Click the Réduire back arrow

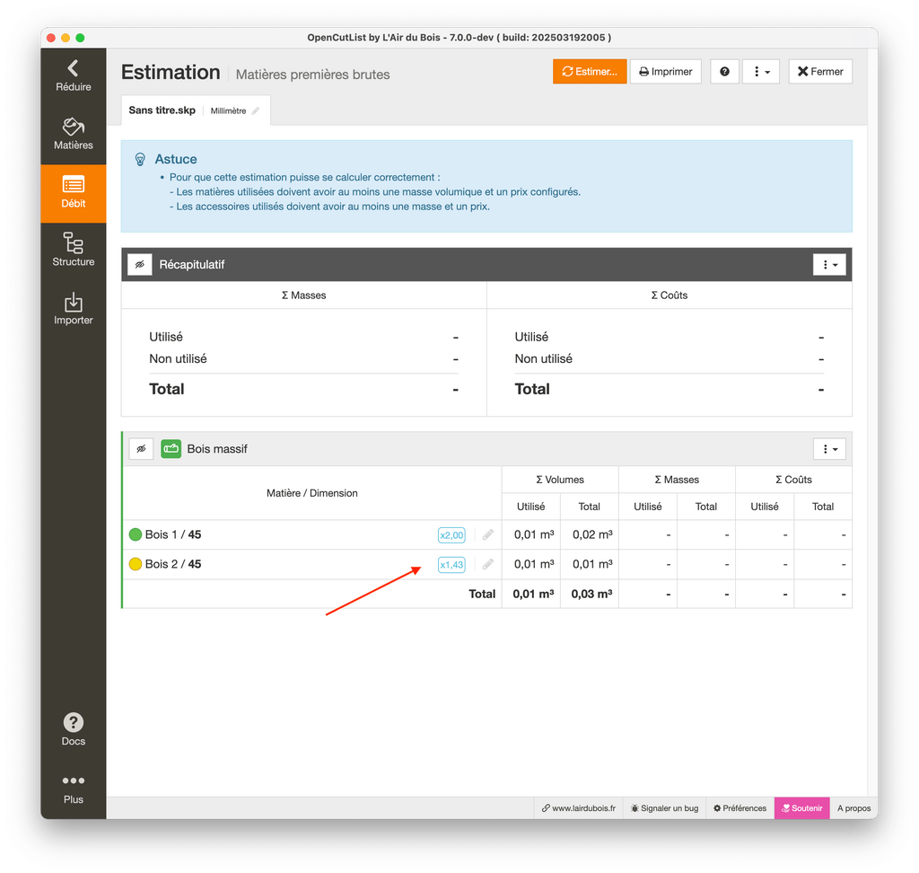74,75
